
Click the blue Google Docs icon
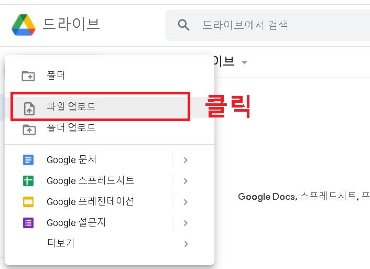point(28,160)
